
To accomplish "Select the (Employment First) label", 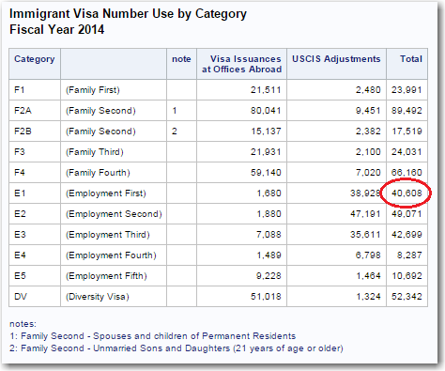I will (x=106, y=193).
